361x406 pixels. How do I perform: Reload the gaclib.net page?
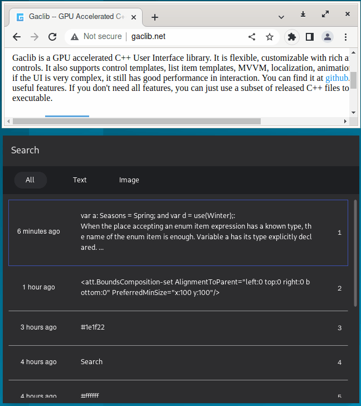tap(52, 37)
